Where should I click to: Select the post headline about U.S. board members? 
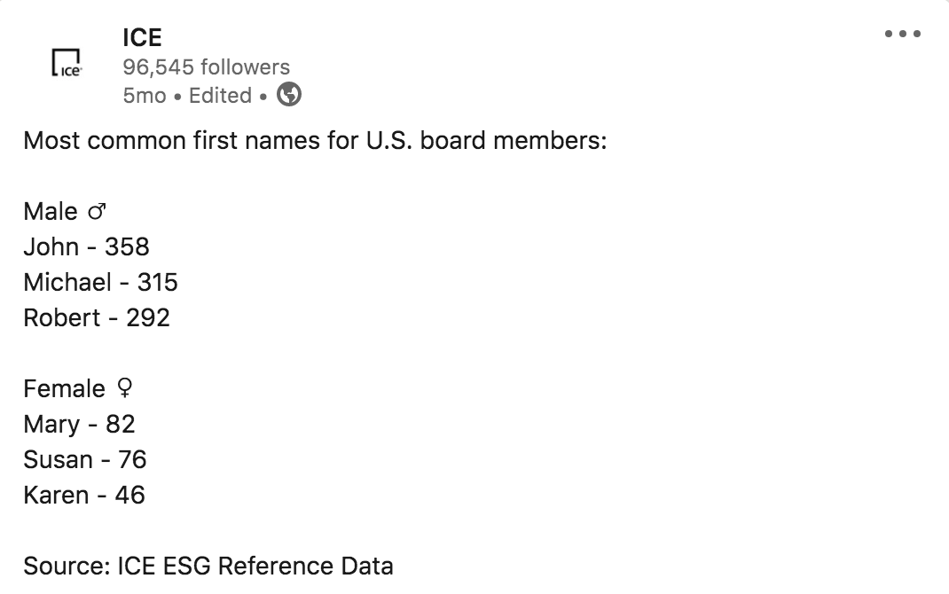pyautogui.click(x=315, y=141)
